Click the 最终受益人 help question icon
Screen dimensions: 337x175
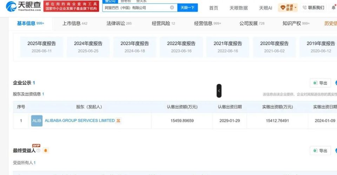(38, 150)
